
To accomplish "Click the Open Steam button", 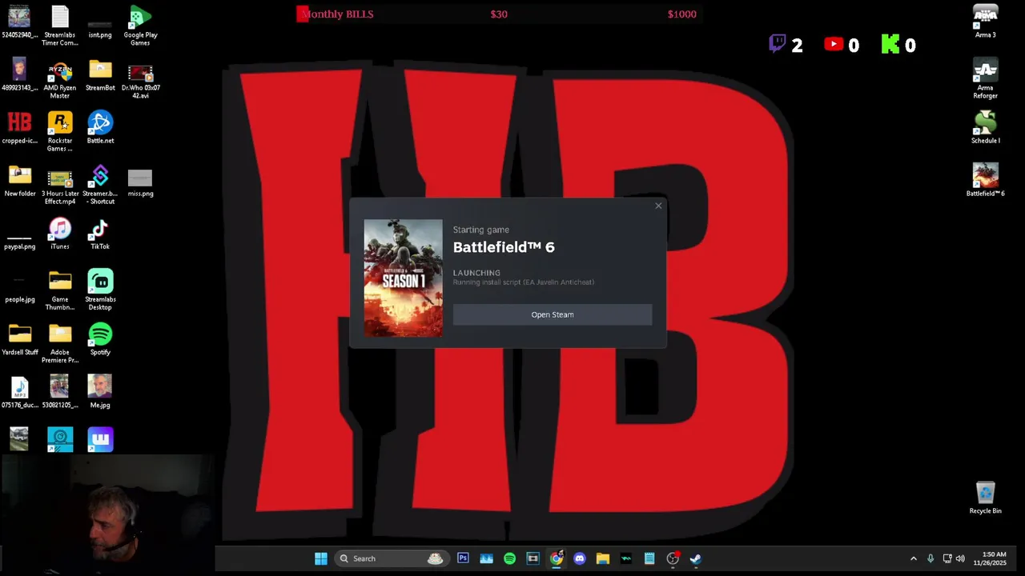I will 553,314.
